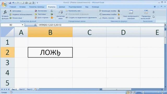The height and width of the screenshot is (94, 167).
Task: Create a new blank document from quick toolbar
Action: pos(23,3)
